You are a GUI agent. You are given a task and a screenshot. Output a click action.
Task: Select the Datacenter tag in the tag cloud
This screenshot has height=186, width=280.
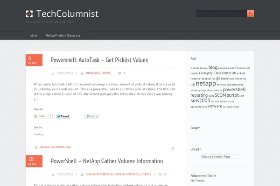223,73
